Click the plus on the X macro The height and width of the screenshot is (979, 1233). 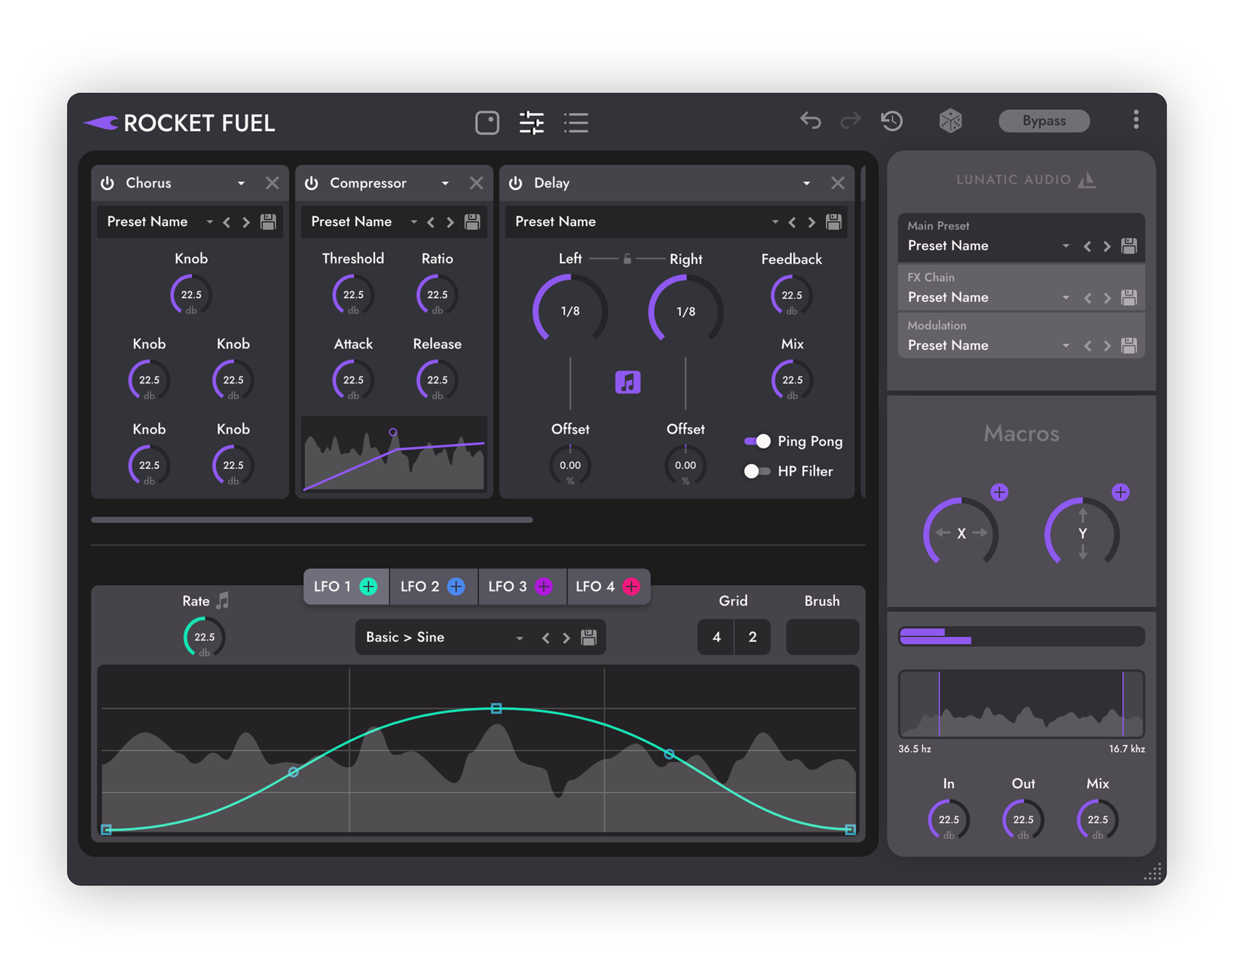click(x=999, y=493)
